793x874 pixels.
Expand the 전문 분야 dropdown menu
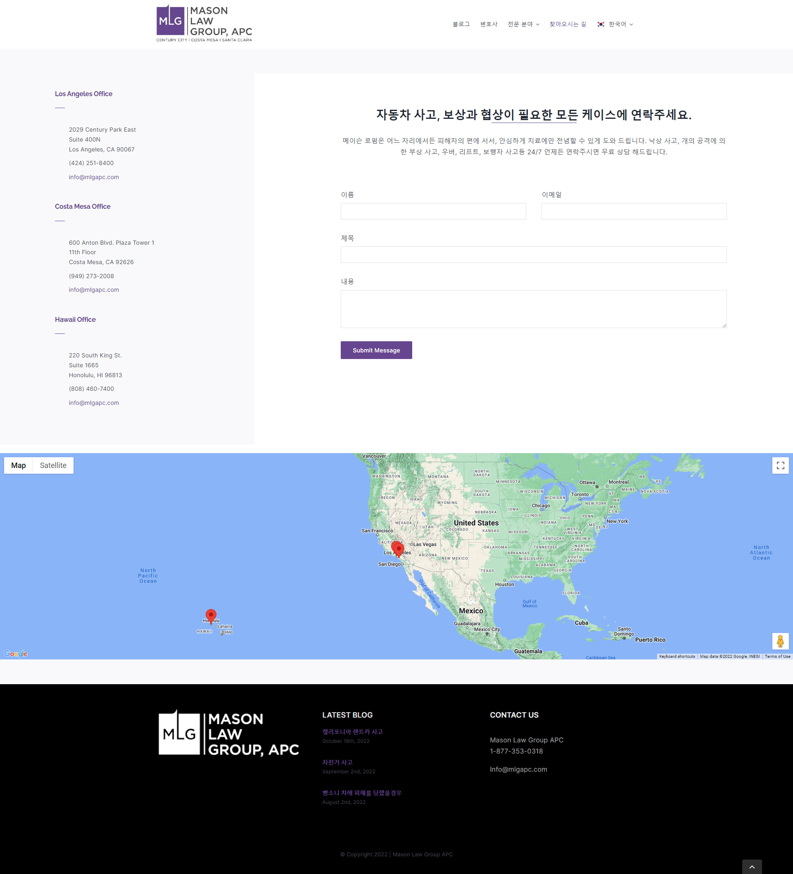(523, 24)
